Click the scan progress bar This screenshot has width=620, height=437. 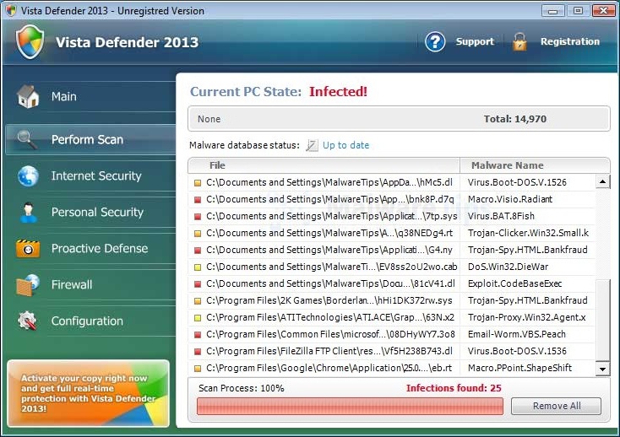click(350, 406)
